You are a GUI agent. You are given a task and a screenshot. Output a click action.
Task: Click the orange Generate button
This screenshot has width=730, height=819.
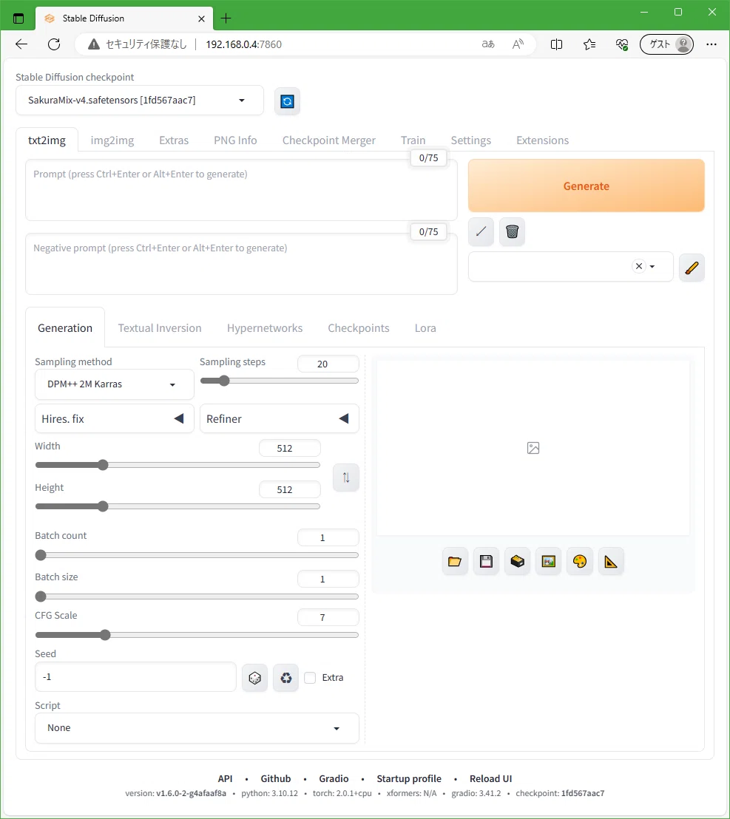click(587, 186)
